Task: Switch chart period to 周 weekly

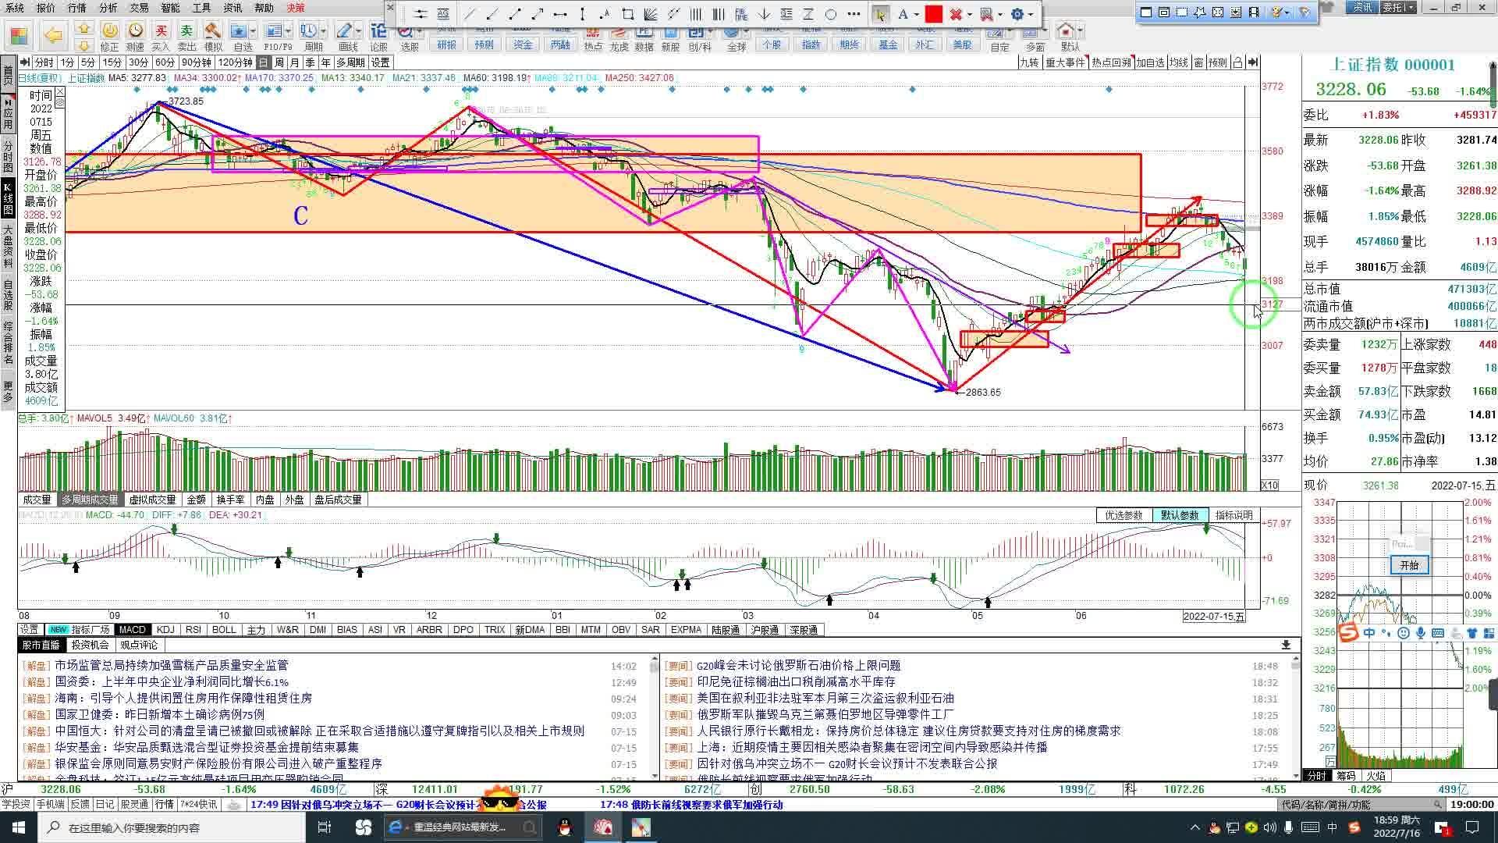Action: pos(279,62)
